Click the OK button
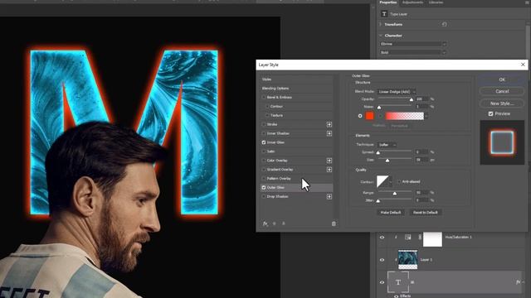 [502, 79]
